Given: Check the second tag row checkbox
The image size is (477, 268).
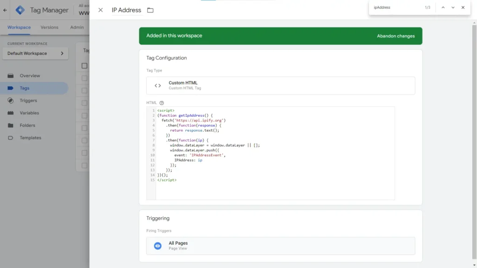Looking at the screenshot, I should (x=84, y=90).
